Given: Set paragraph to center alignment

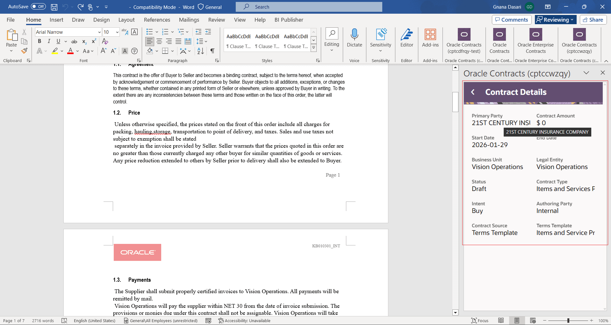Looking at the screenshot, I should [x=159, y=41].
